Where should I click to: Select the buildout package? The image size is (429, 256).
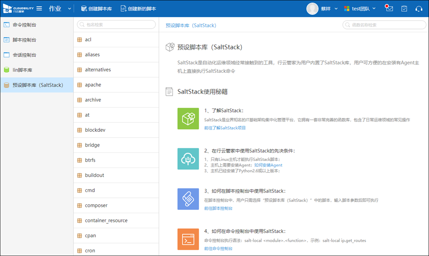(116, 175)
